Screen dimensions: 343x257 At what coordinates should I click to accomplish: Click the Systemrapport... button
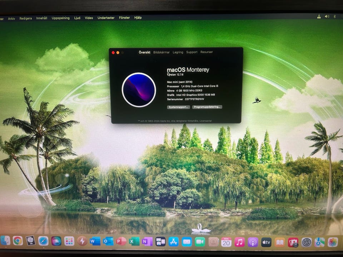(x=178, y=107)
